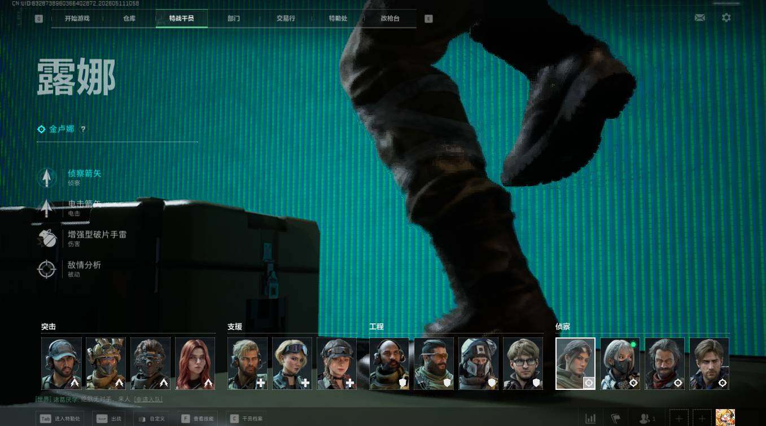Select the 特战干员 tab
Screen dimensions: 766x426
(x=182, y=19)
